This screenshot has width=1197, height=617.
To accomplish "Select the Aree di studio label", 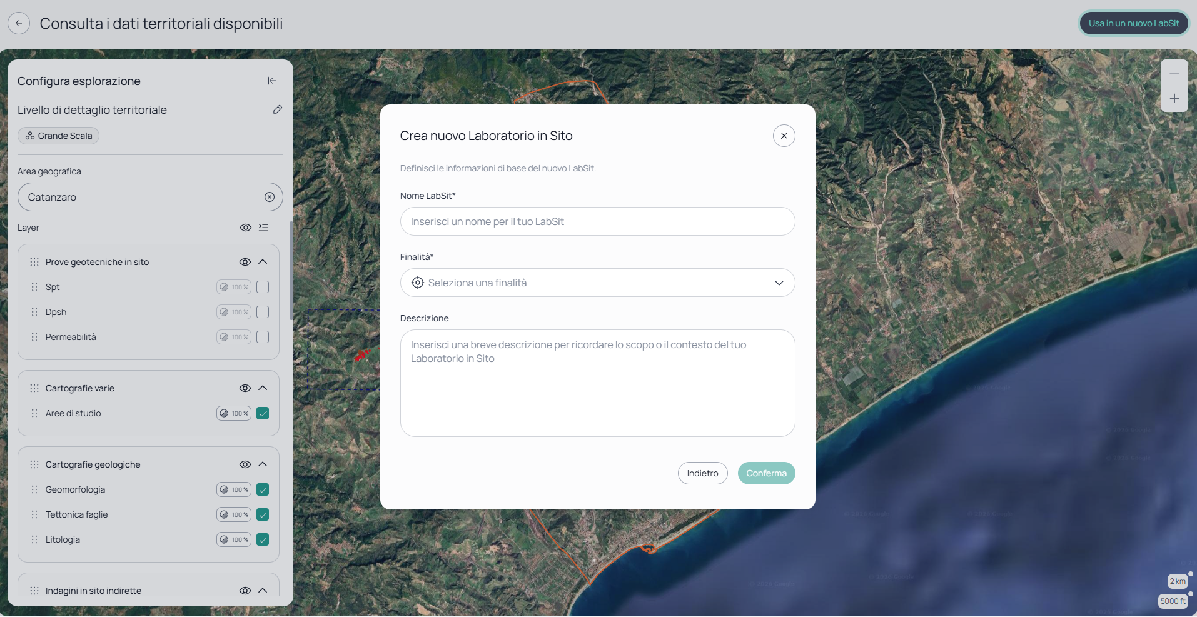I will tap(73, 413).
